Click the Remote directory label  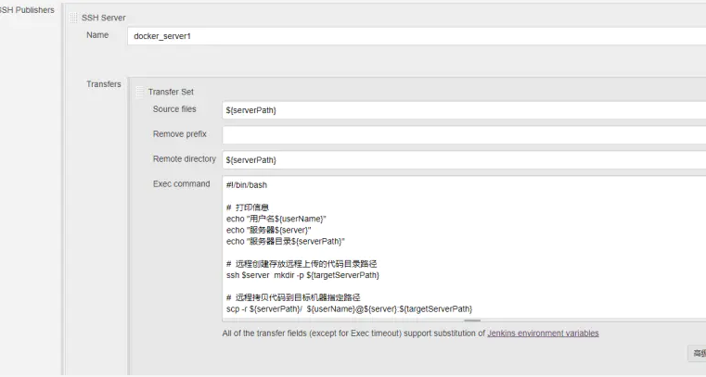(x=185, y=159)
